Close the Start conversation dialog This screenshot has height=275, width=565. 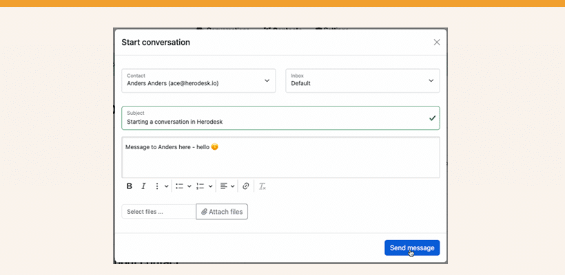(437, 42)
